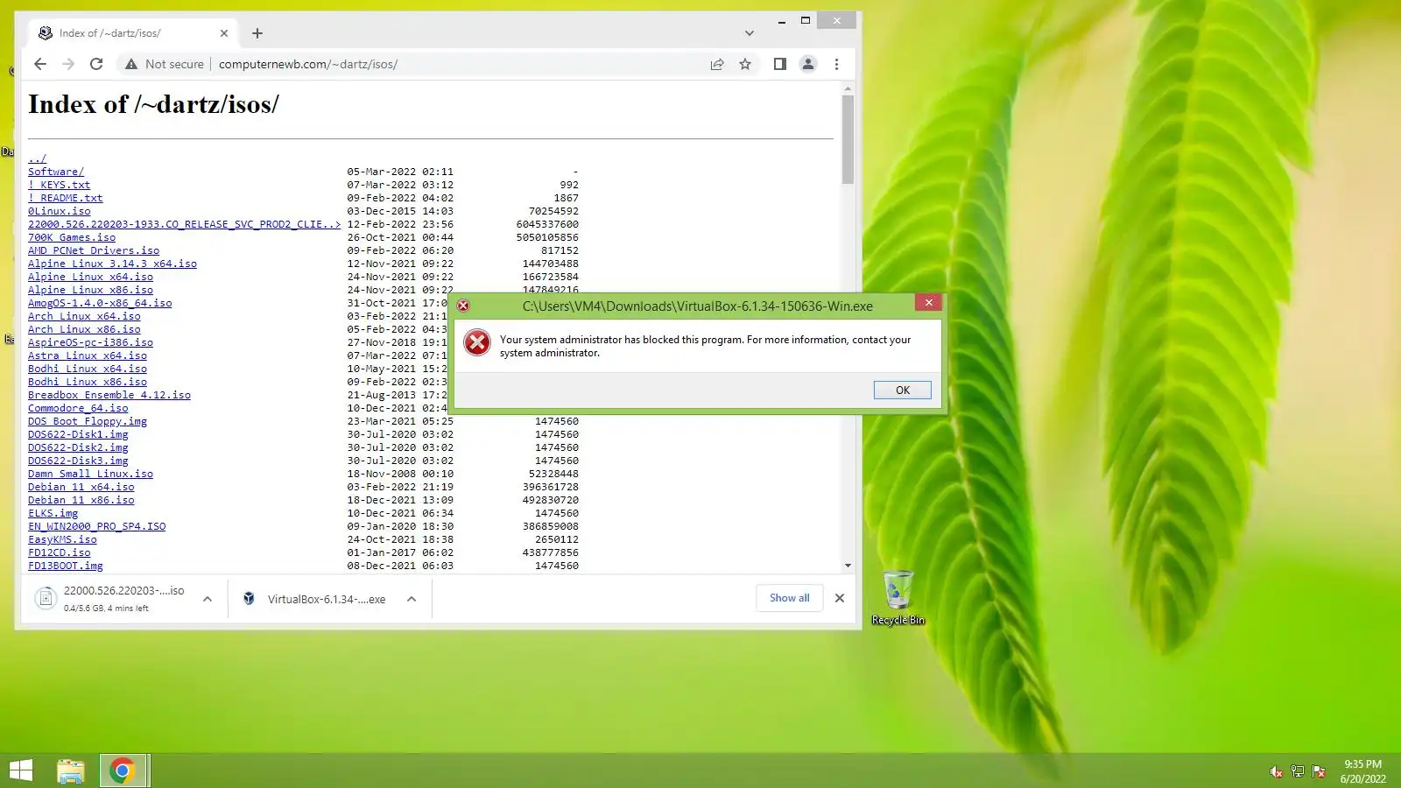The image size is (1401, 788).
Task: Select the 'Index of /~dartz/isos/' tab
Action: [x=133, y=33]
